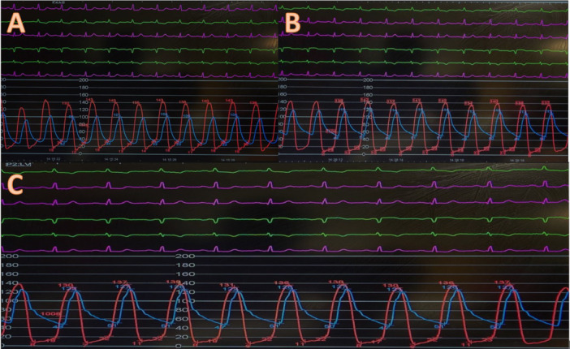Select the bottom purple ECG lead in panel C
570x349 pixels.
click(x=285, y=249)
